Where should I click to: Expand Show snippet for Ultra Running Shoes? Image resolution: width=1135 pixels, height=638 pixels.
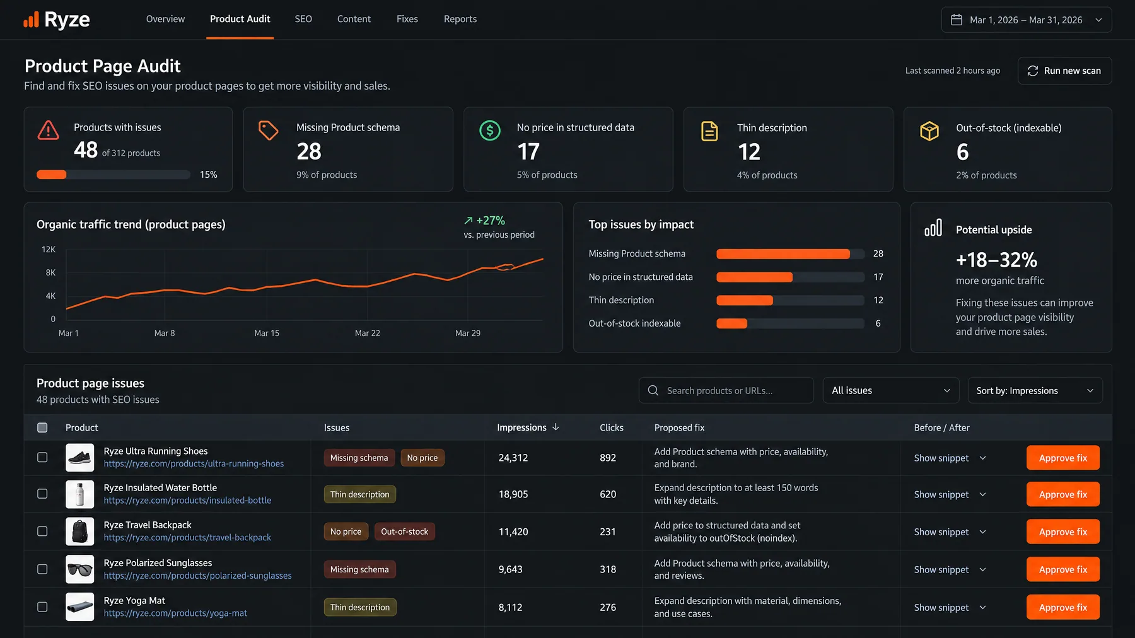point(950,458)
